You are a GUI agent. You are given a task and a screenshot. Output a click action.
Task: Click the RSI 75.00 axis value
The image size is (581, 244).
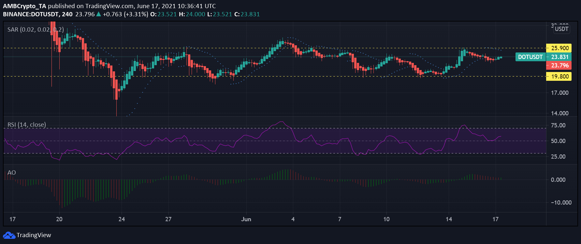point(558,125)
